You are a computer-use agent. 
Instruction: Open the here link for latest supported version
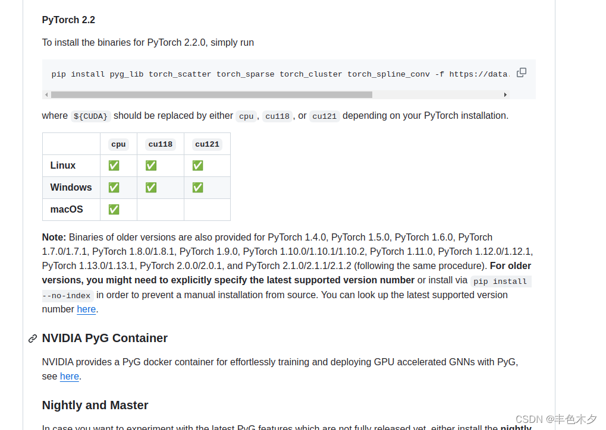point(86,309)
